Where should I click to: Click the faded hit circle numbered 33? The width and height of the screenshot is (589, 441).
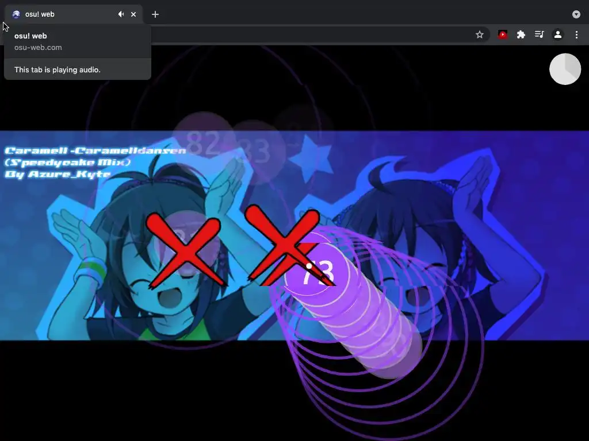point(255,151)
